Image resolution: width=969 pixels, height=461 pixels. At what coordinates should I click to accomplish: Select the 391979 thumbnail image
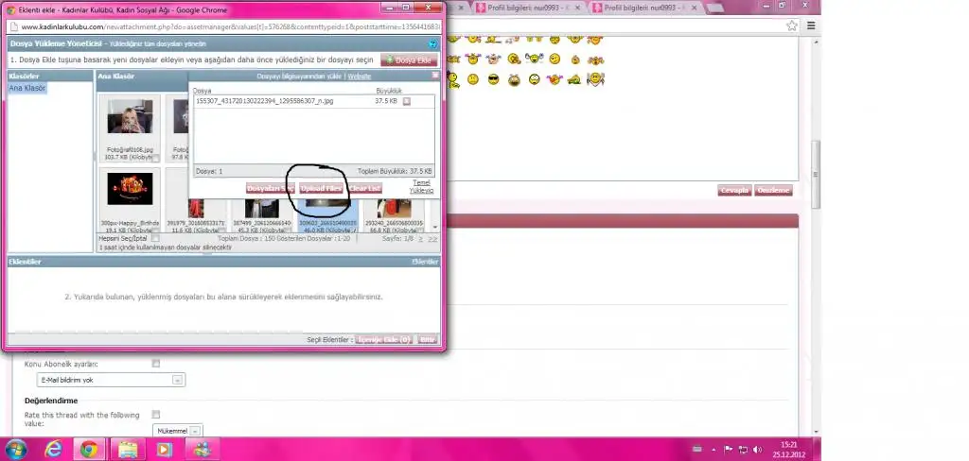click(196, 209)
